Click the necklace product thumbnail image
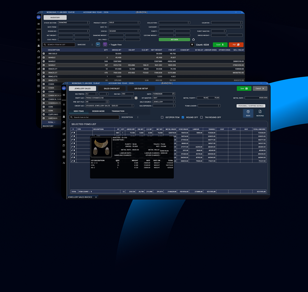308x292 pixels. pyautogui.click(x=101, y=147)
